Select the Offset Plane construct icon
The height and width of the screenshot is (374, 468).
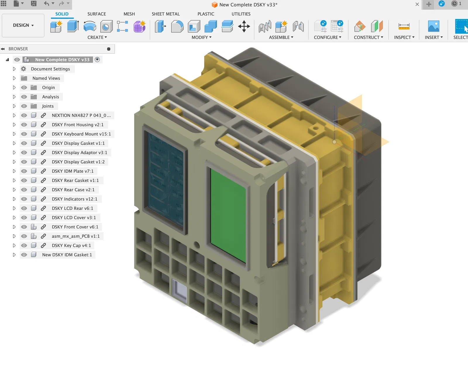360,26
